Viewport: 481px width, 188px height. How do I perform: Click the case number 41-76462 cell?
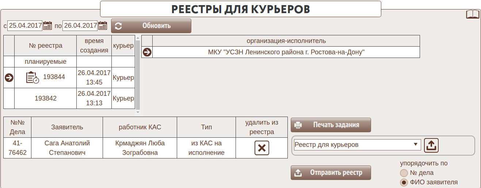[x=18, y=148]
